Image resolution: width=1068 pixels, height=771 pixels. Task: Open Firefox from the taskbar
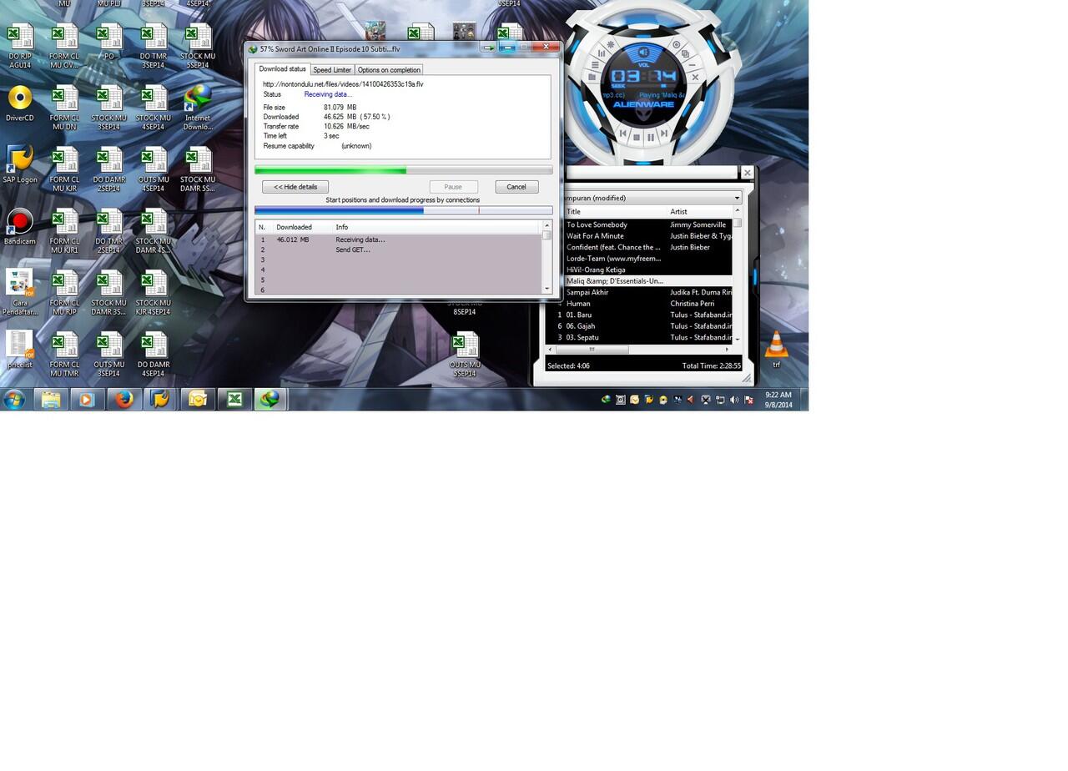124,400
